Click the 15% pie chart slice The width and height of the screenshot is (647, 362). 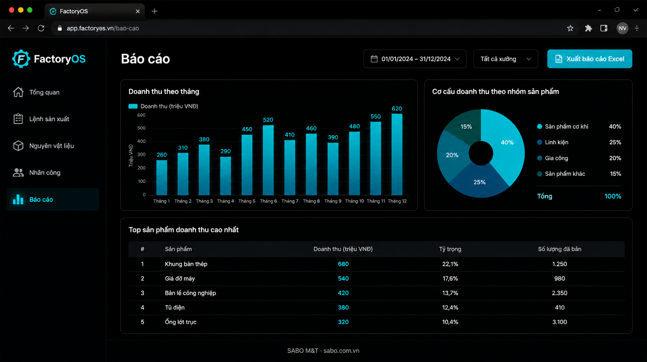466,127
